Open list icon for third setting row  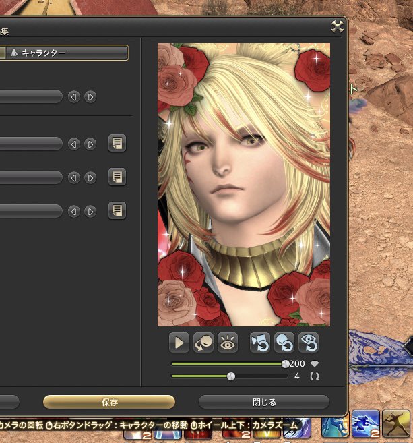tap(117, 177)
